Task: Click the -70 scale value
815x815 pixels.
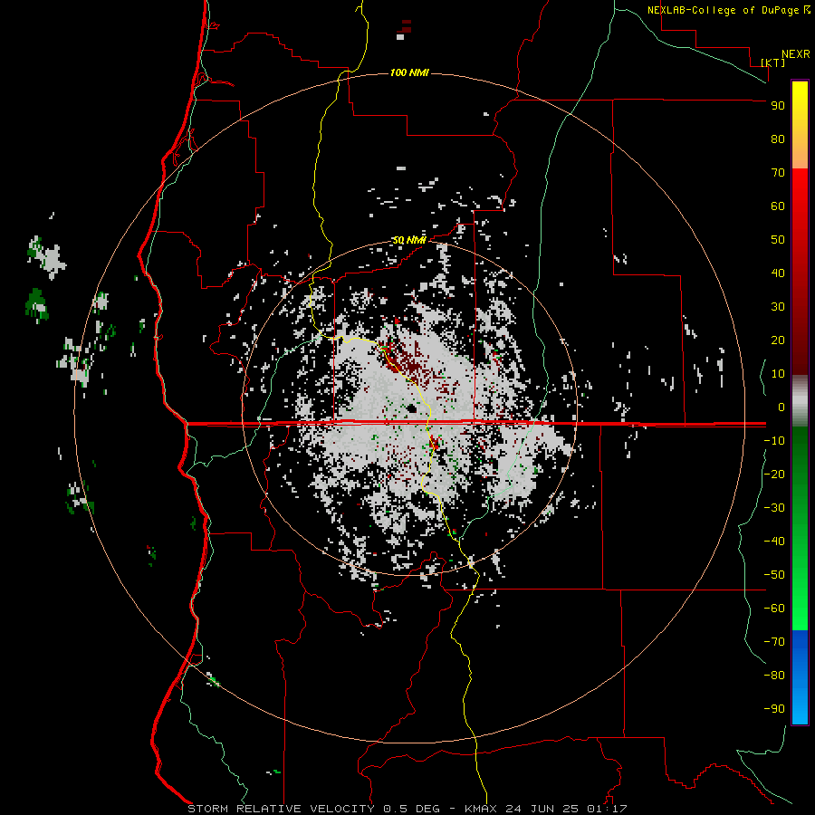Action: tap(774, 642)
